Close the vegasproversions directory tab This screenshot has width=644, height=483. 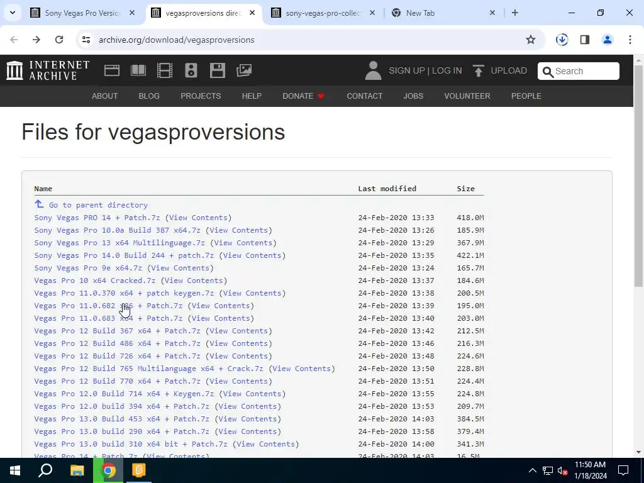pos(252,13)
